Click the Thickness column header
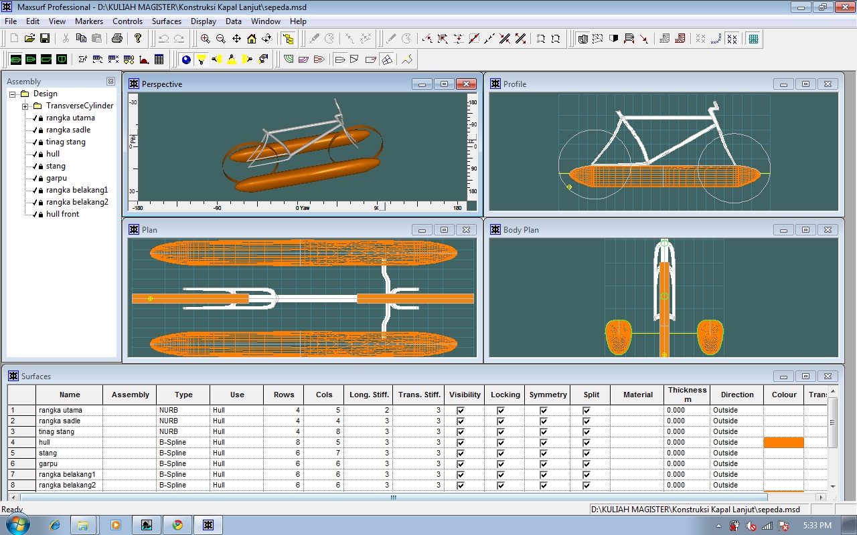857x535 pixels. click(x=687, y=395)
